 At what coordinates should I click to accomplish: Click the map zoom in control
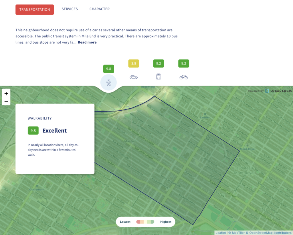[x=6, y=93]
